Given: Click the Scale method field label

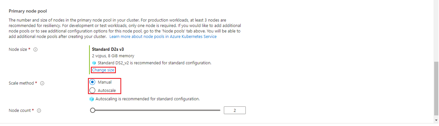Looking at the screenshot, I should [21, 83].
